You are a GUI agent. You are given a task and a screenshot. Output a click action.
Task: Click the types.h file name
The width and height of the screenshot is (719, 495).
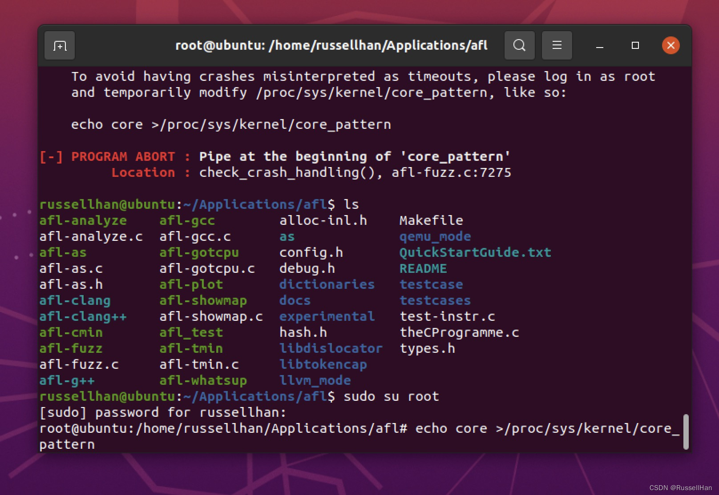click(x=428, y=348)
